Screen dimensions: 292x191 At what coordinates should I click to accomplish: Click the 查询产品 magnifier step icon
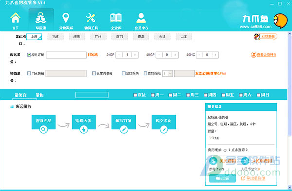click(x=43, y=129)
